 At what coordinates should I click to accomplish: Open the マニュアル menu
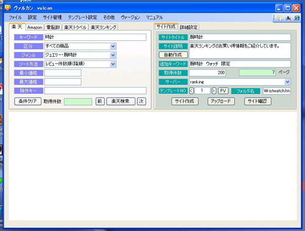click(154, 18)
